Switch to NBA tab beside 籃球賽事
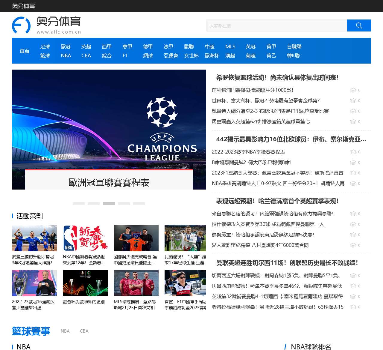This screenshot has height=350, width=383. (x=65, y=331)
